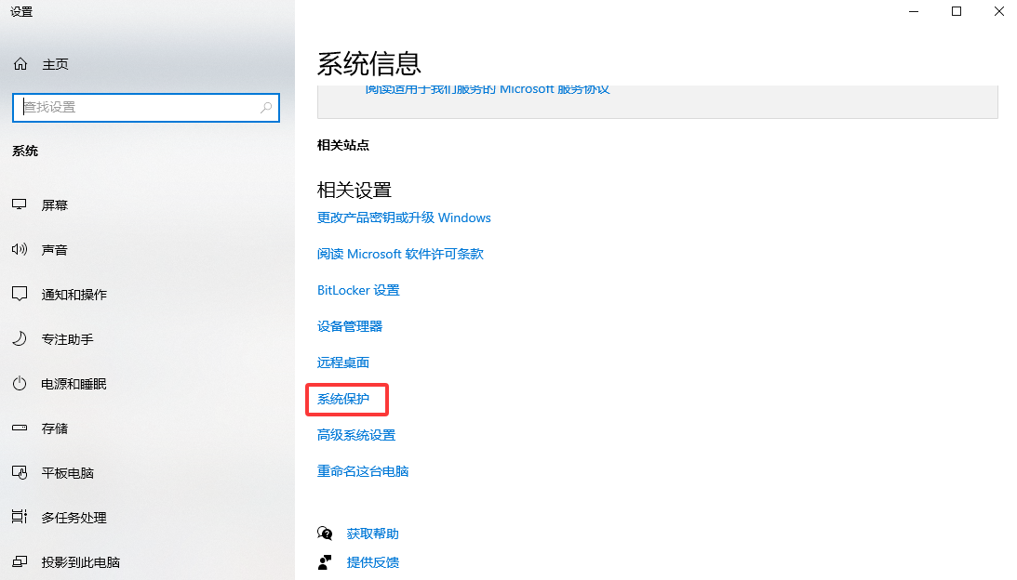Click the 多任务处理 icon
The width and height of the screenshot is (1017, 580).
pos(20,517)
